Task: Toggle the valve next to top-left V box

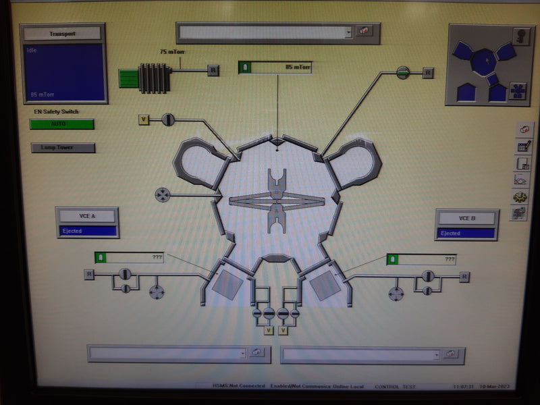Action: pos(168,119)
